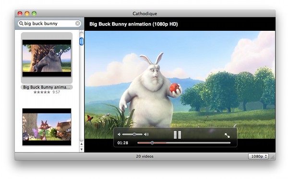Open the 1080p quality dropdown
The width and height of the screenshot is (288, 179).
coord(258,156)
